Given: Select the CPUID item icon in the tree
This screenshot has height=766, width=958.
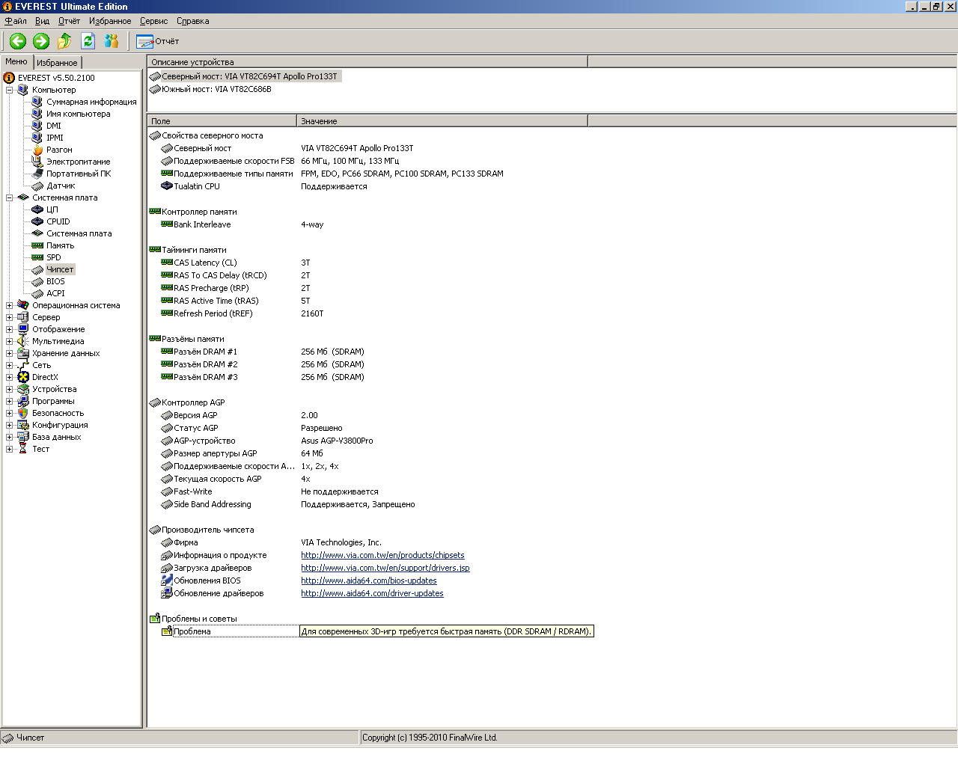Looking at the screenshot, I should [x=37, y=221].
